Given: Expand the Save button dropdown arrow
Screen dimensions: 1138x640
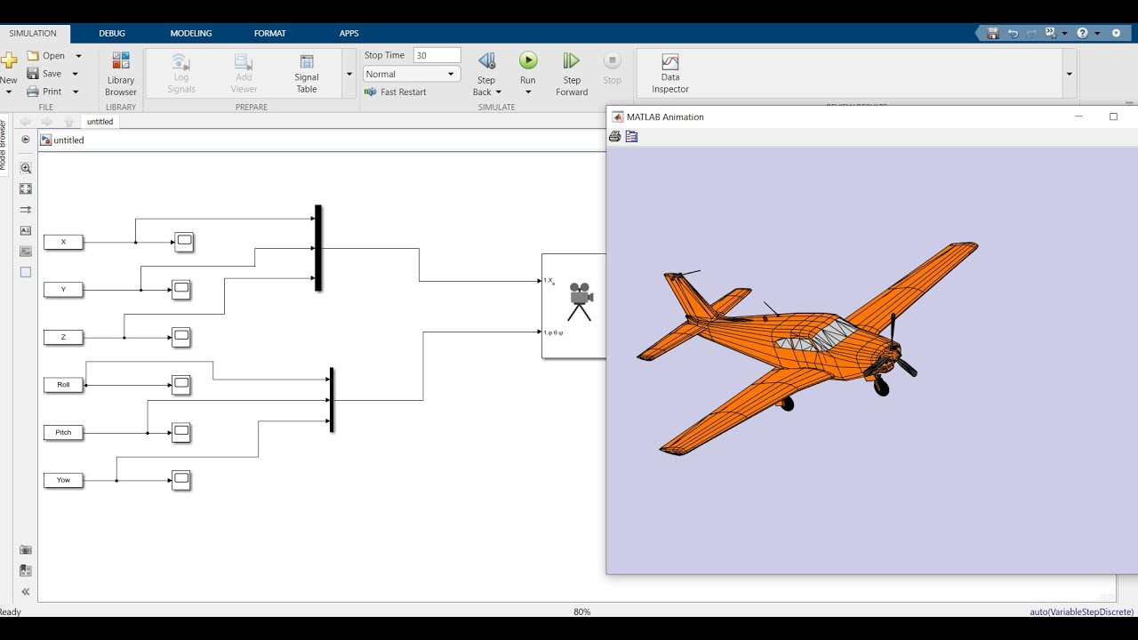Looking at the screenshot, I should pos(76,74).
